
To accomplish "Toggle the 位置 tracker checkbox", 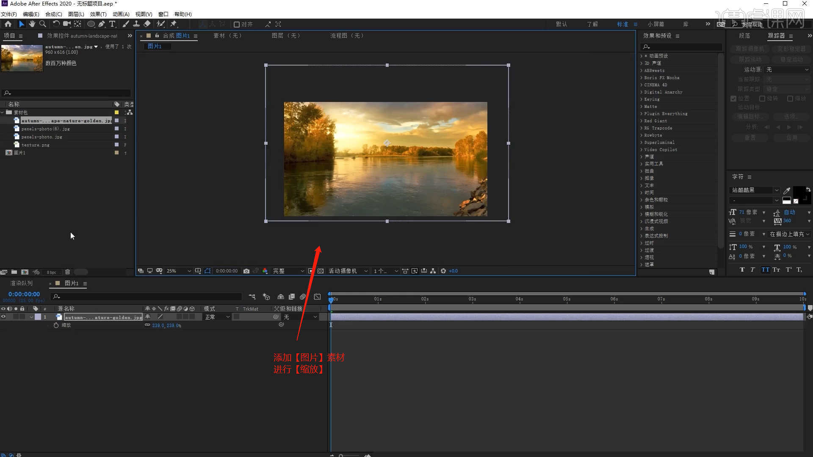I will pos(733,99).
